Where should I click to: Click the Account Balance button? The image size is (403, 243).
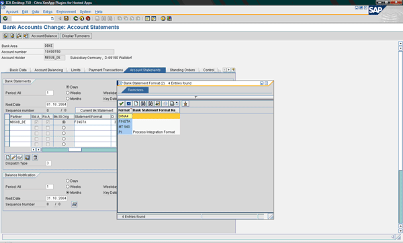coord(44,36)
